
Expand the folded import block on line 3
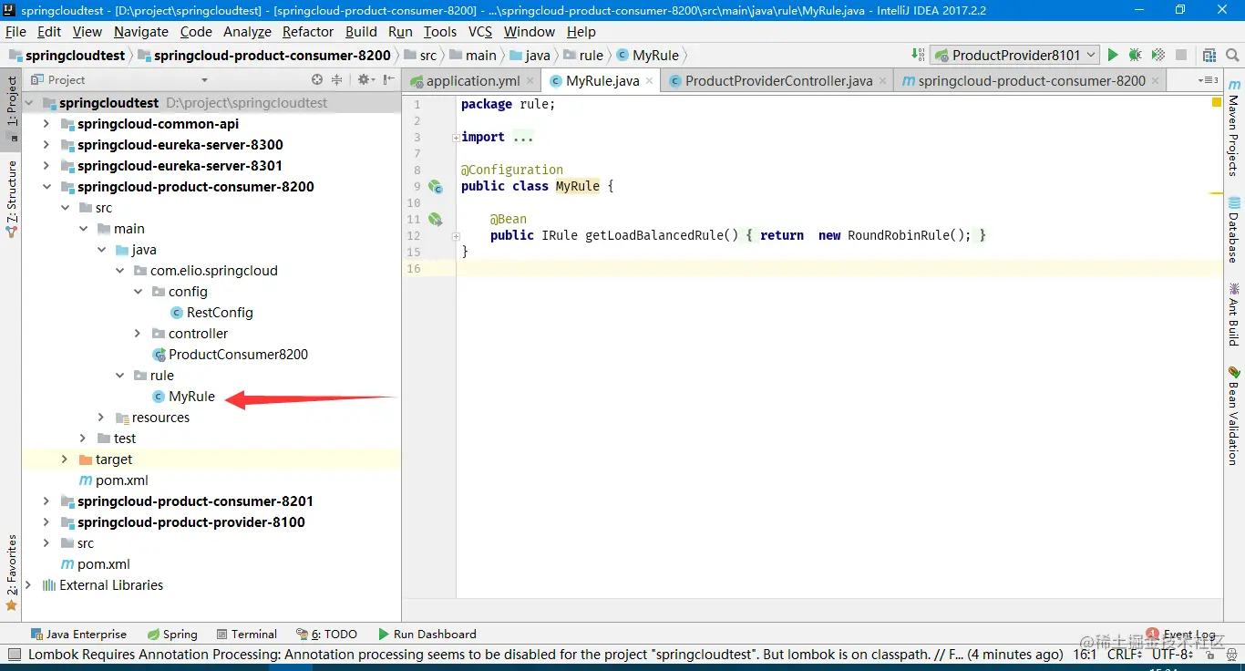pyautogui.click(x=456, y=137)
